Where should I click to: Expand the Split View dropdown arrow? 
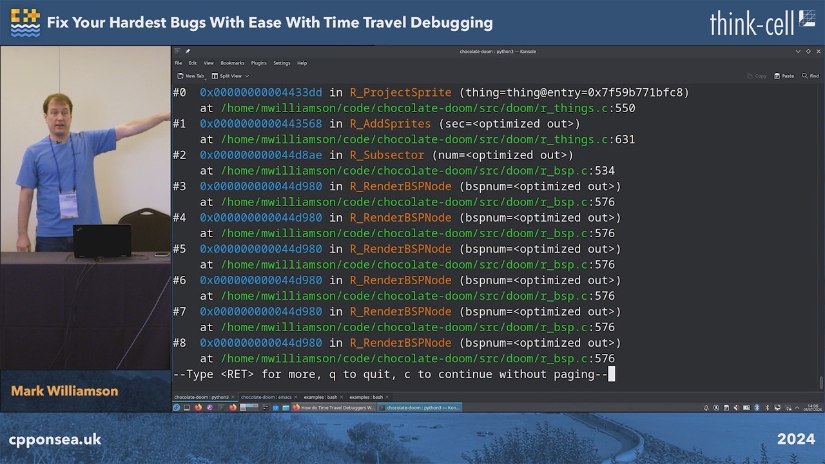tap(247, 76)
